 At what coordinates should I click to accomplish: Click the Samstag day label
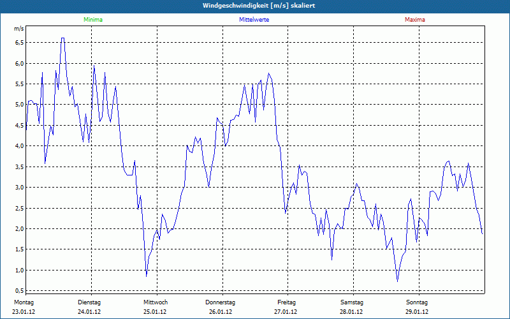[x=352, y=302]
